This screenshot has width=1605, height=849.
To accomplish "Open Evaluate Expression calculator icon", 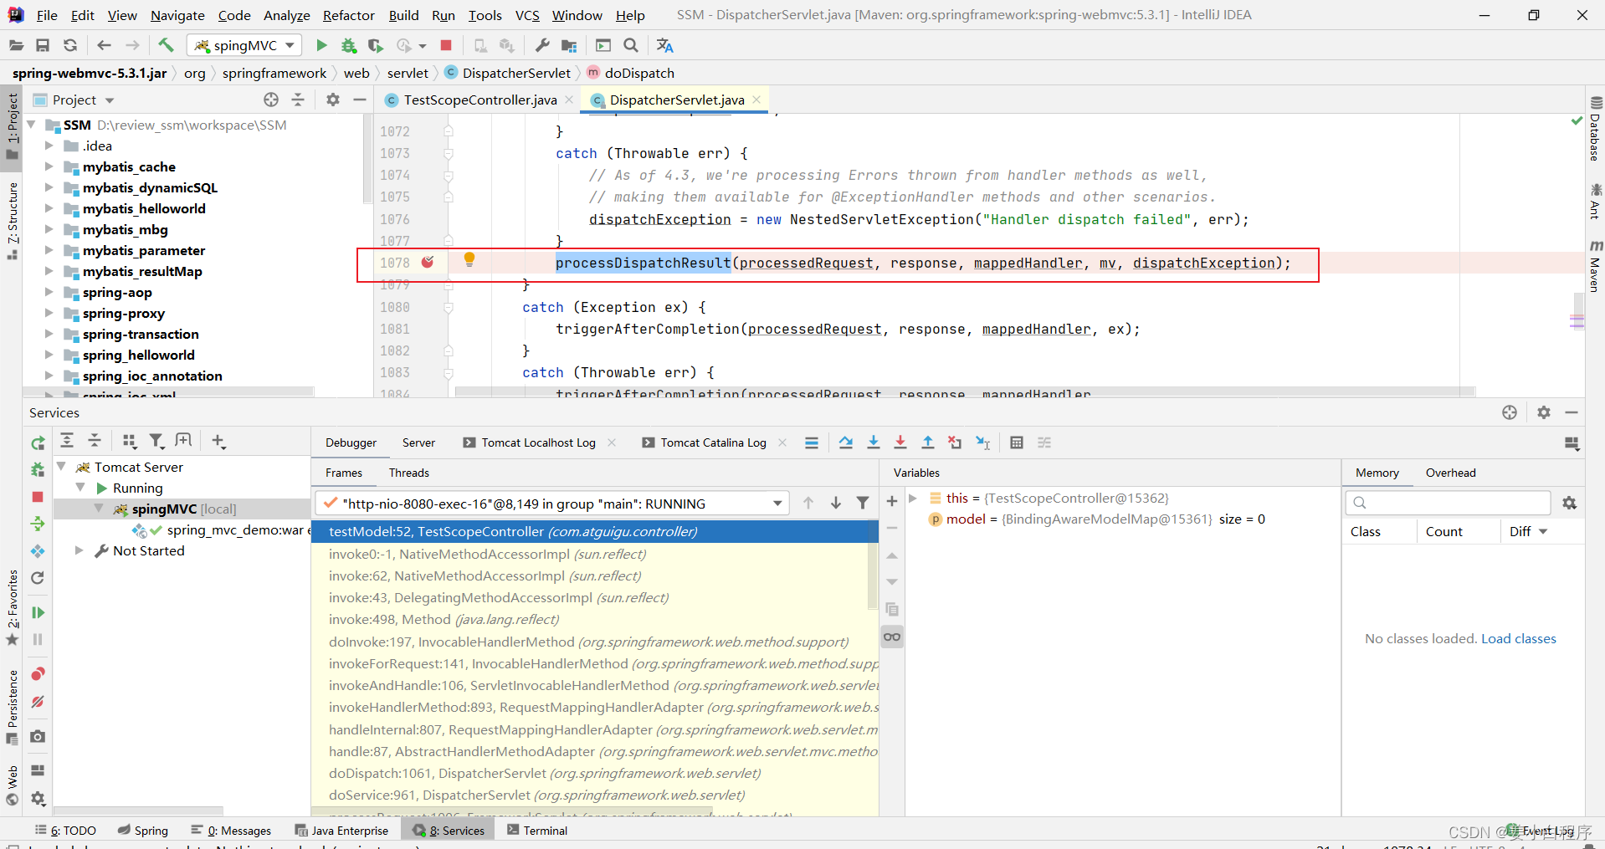I will point(1017,442).
